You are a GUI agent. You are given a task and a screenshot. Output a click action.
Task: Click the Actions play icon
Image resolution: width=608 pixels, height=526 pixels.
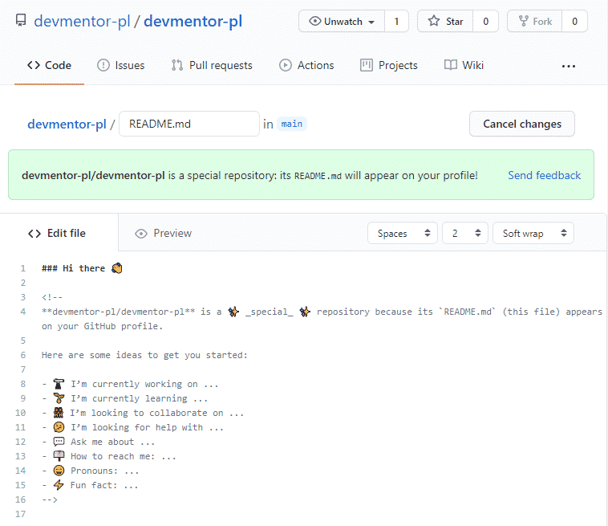coord(286,65)
